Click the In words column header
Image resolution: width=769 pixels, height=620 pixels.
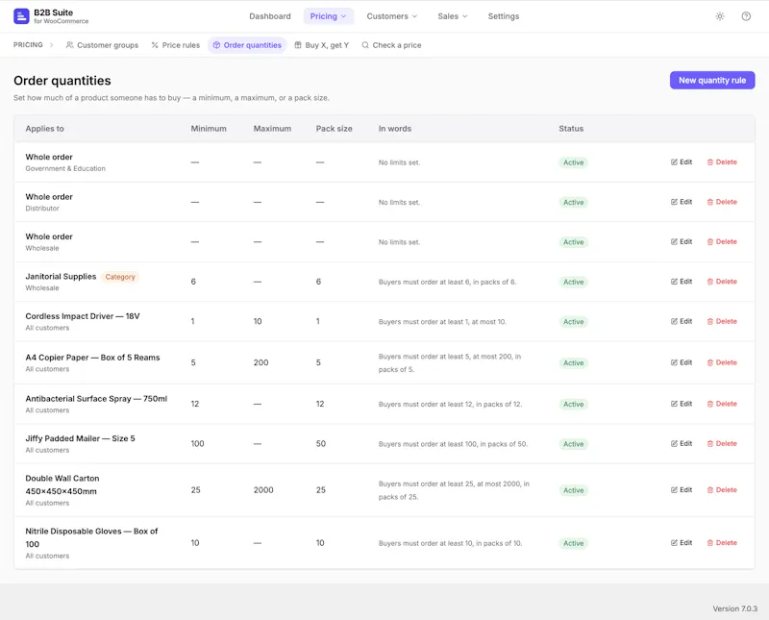coord(395,129)
